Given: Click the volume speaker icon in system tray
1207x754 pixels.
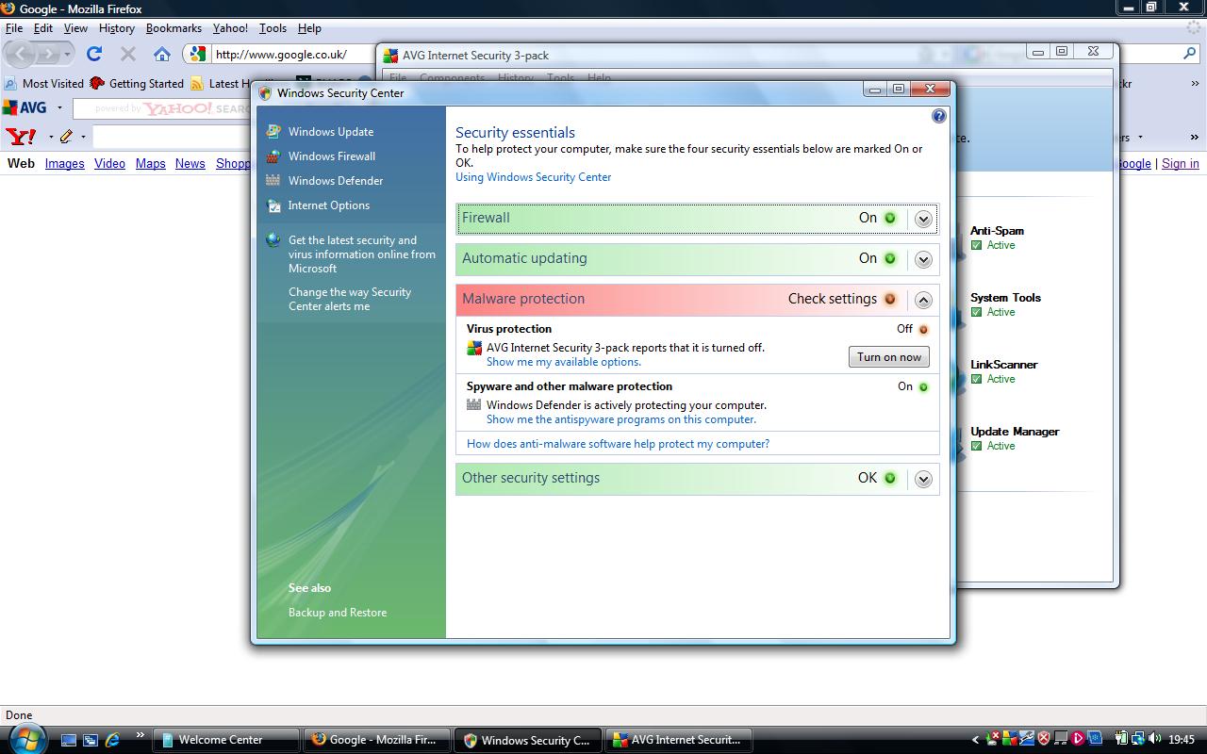Looking at the screenshot, I should pos(1155,739).
